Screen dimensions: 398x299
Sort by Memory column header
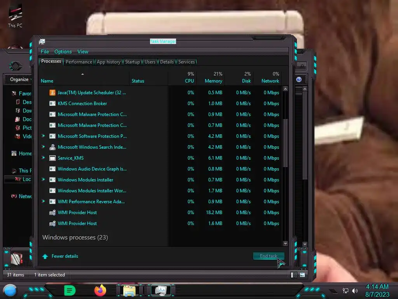coord(210,77)
